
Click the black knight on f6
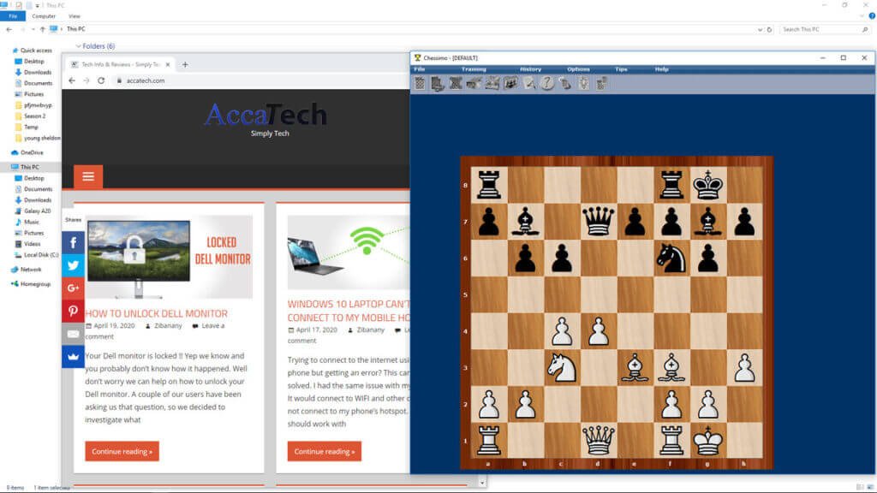pyautogui.click(x=671, y=258)
